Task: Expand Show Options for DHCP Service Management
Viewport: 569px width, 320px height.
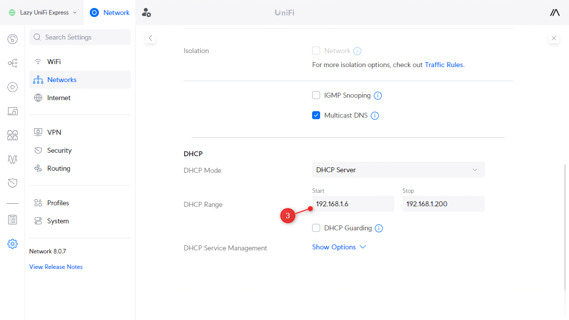Action: pyautogui.click(x=339, y=247)
